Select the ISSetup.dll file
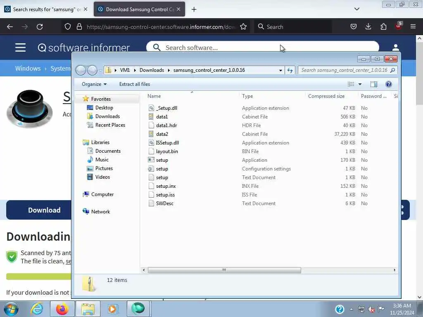Screen dimensions: 423x317 tap(167, 142)
